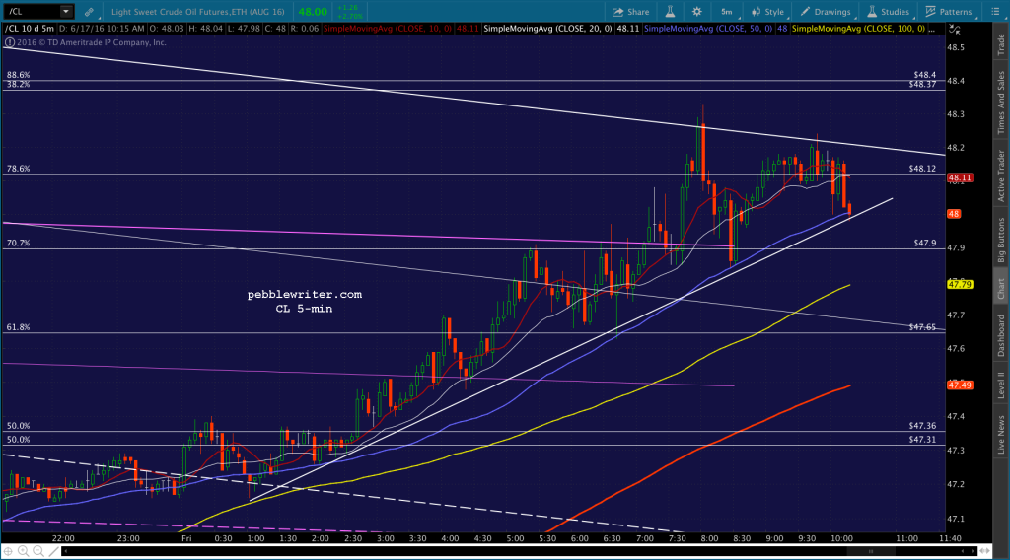Click the white SimpleMovingAvg (CLOSE, 20, 0) label
This screenshot has height=560, width=1010.
coord(547,29)
